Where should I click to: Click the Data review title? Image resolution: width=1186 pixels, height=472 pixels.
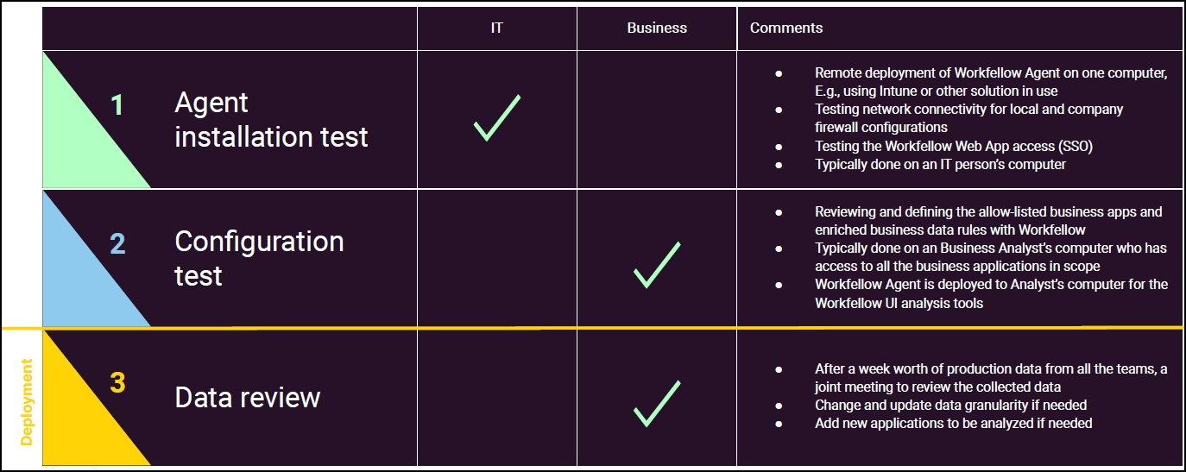[247, 397]
